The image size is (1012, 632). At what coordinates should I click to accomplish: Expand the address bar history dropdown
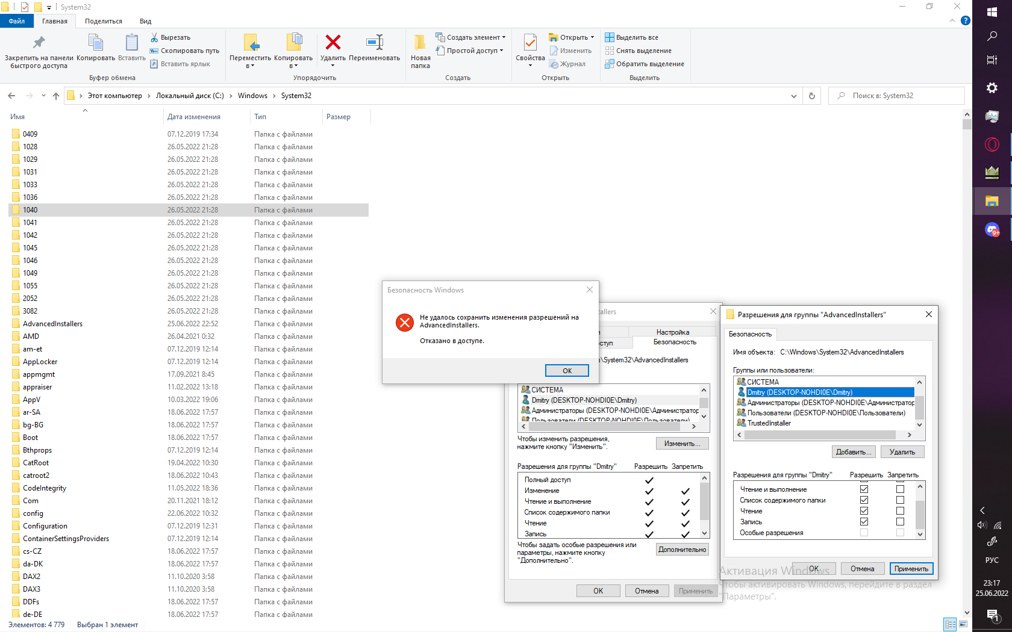click(793, 96)
